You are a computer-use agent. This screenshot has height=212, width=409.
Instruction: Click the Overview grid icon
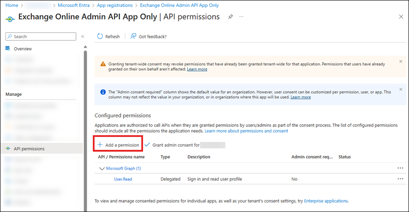(x=8, y=49)
